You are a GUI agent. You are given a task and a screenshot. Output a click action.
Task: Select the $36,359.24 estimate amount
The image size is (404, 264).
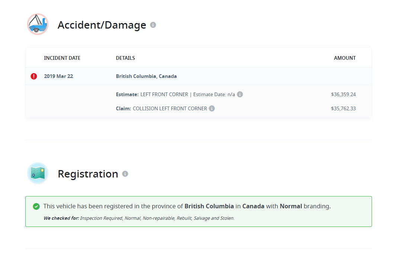pyautogui.click(x=343, y=94)
